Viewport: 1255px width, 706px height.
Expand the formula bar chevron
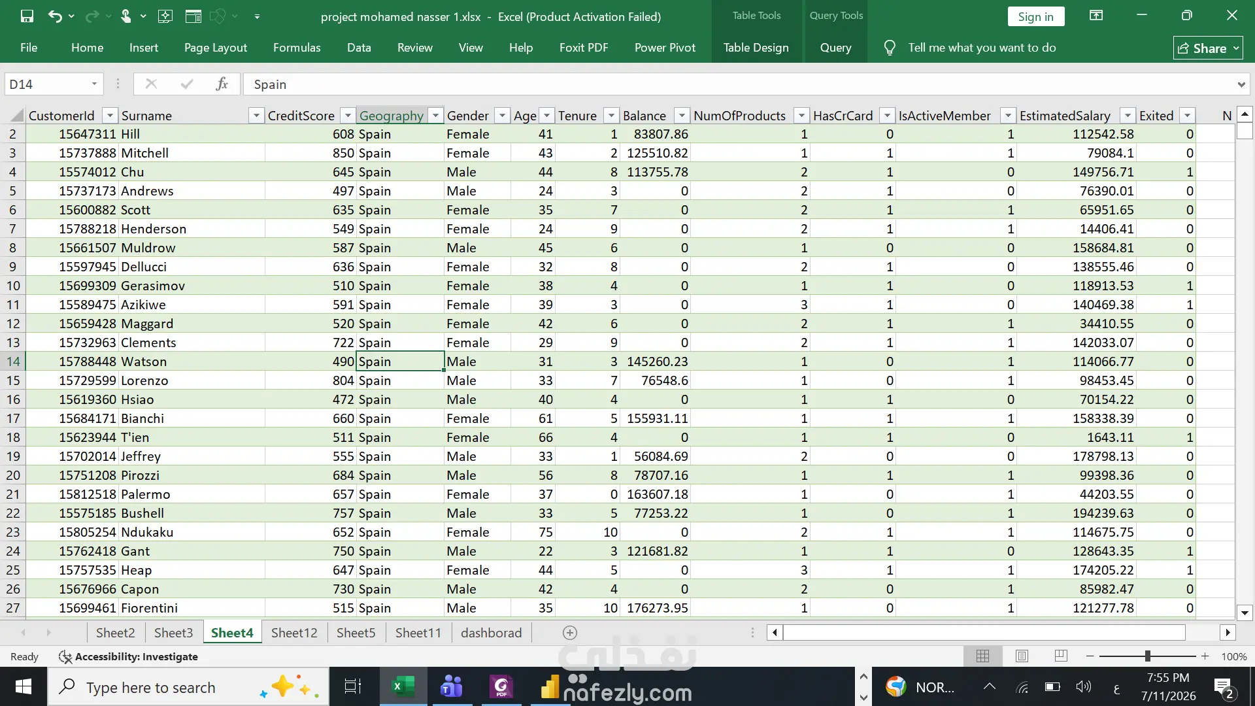1241,84
